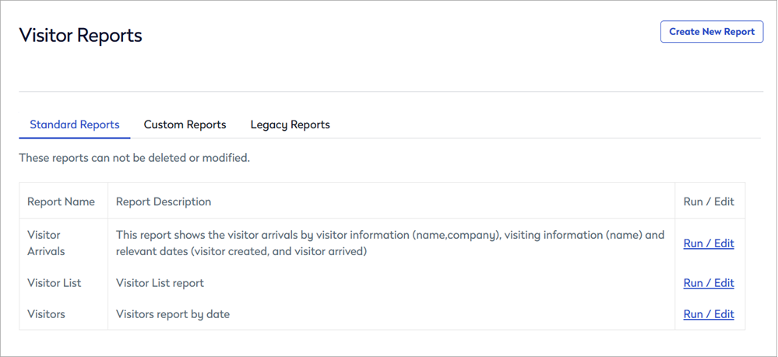Open Run / Edit for Visitor List
Image resolution: width=778 pixels, height=357 pixels.
[708, 283]
